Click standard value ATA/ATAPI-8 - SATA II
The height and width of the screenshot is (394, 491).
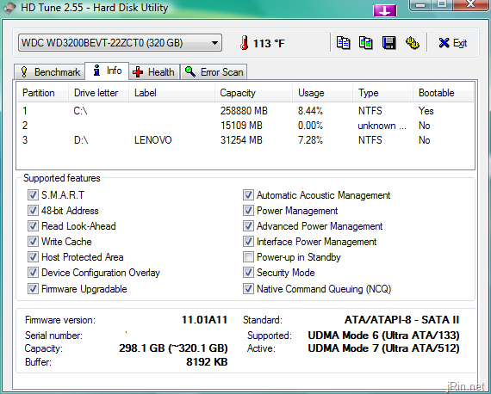pyautogui.click(x=401, y=320)
